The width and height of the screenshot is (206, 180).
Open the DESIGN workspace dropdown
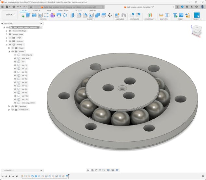pos(10,15)
